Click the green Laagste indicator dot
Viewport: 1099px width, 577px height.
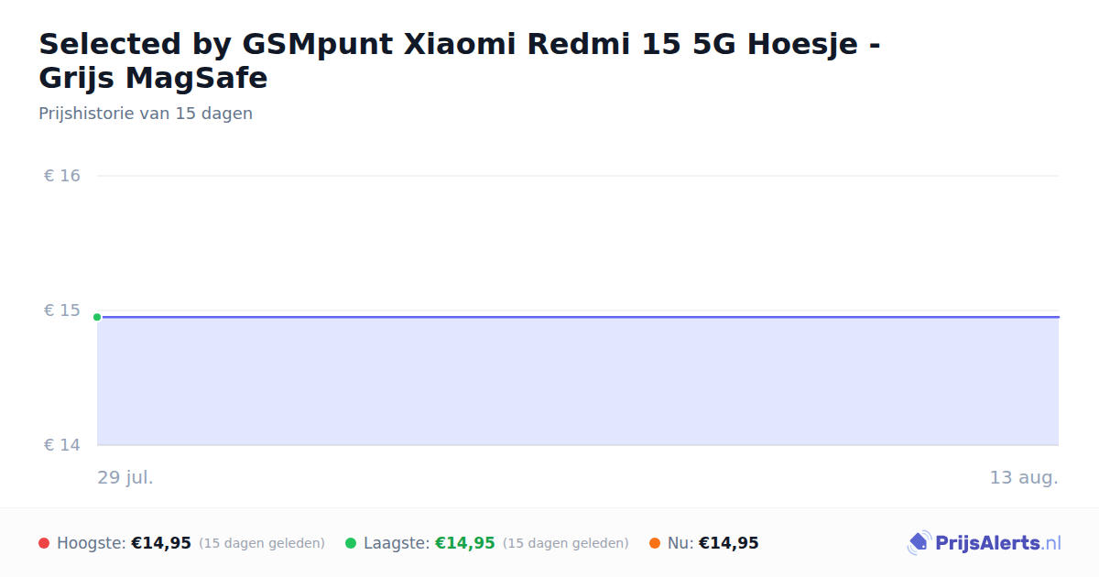351,543
